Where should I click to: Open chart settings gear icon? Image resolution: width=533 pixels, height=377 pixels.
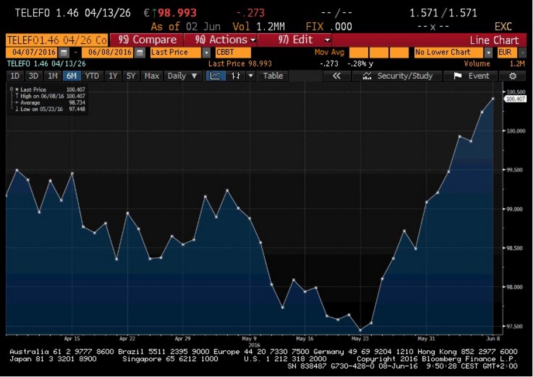513,76
